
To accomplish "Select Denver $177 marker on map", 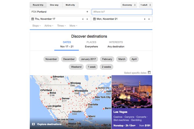I will pos(60,99).
